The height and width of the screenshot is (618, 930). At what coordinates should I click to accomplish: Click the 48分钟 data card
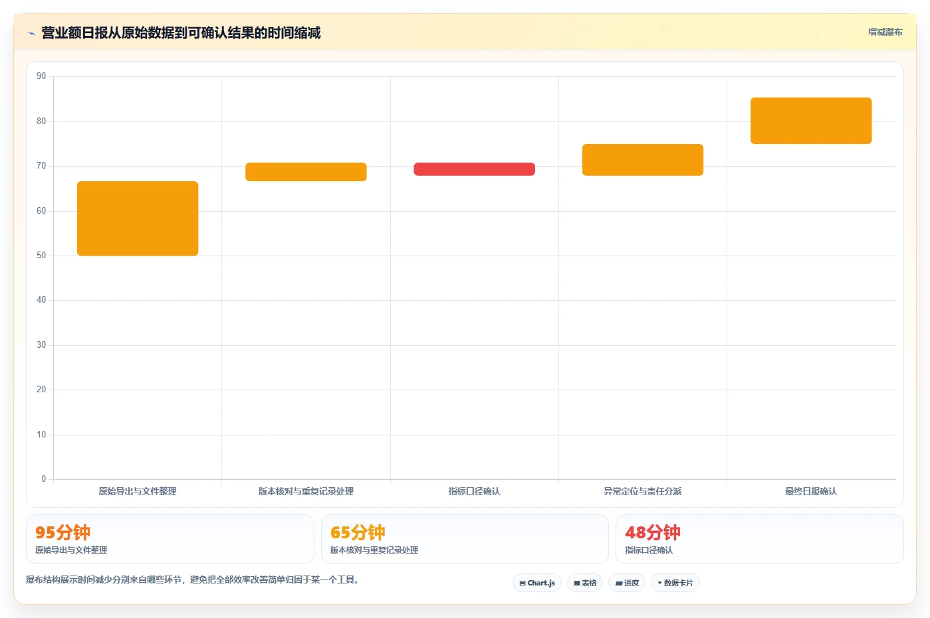(760, 539)
